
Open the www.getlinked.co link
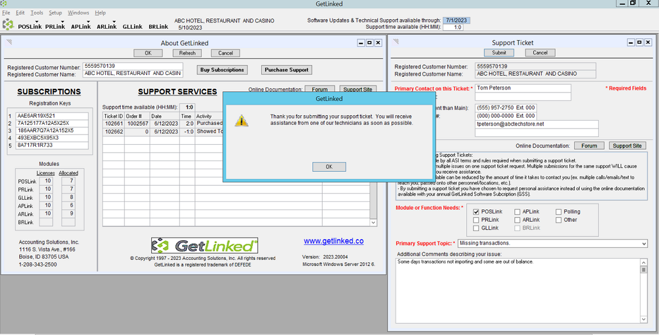[333, 241]
